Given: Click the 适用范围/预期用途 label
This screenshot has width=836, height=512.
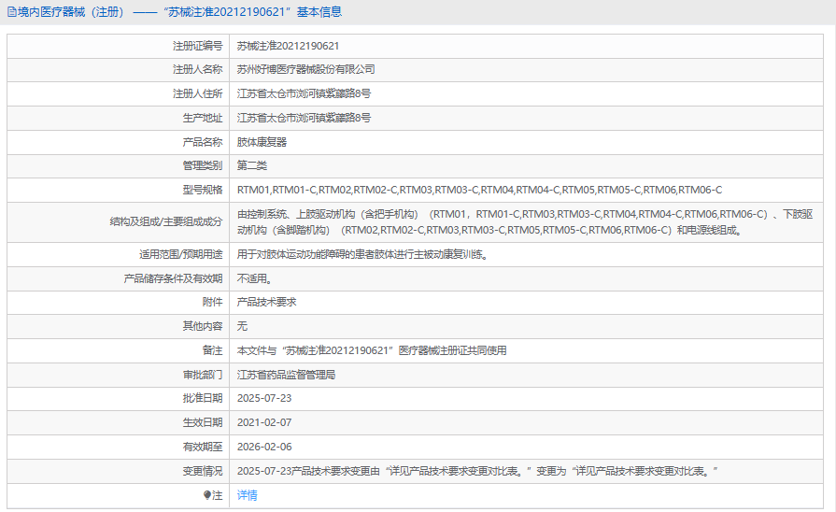Looking at the screenshot, I should point(180,255).
